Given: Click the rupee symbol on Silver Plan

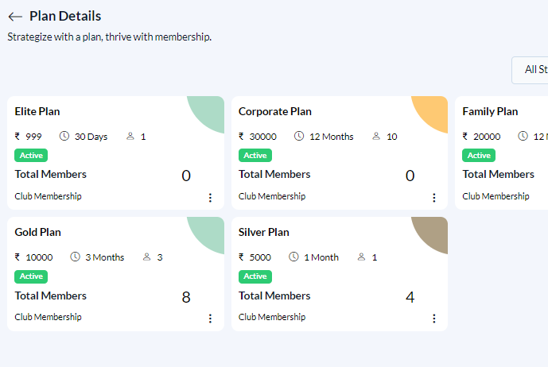Looking at the screenshot, I should pos(241,257).
